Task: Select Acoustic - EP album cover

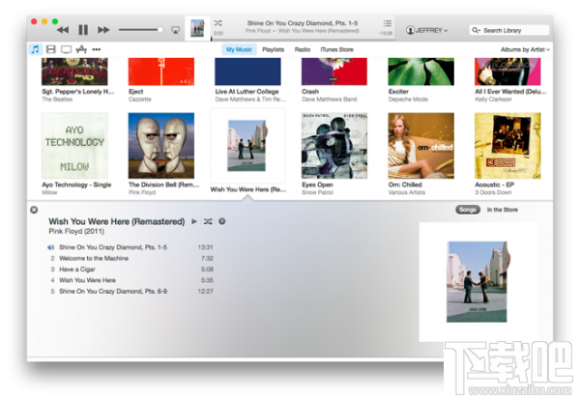Action: [x=507, y=146]
